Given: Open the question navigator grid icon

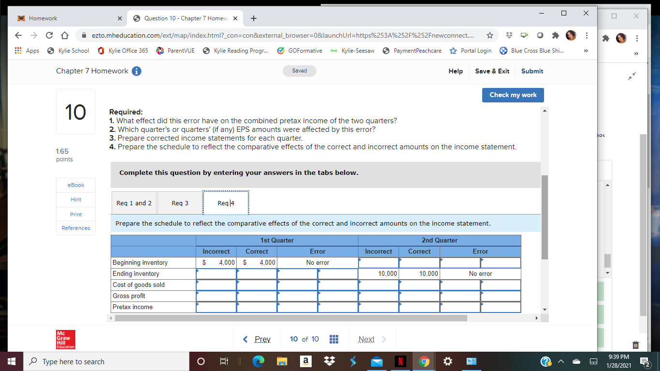Looking at the screenshot, I should tap(334, 339).
